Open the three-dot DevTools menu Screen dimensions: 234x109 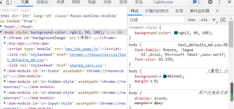220,2
